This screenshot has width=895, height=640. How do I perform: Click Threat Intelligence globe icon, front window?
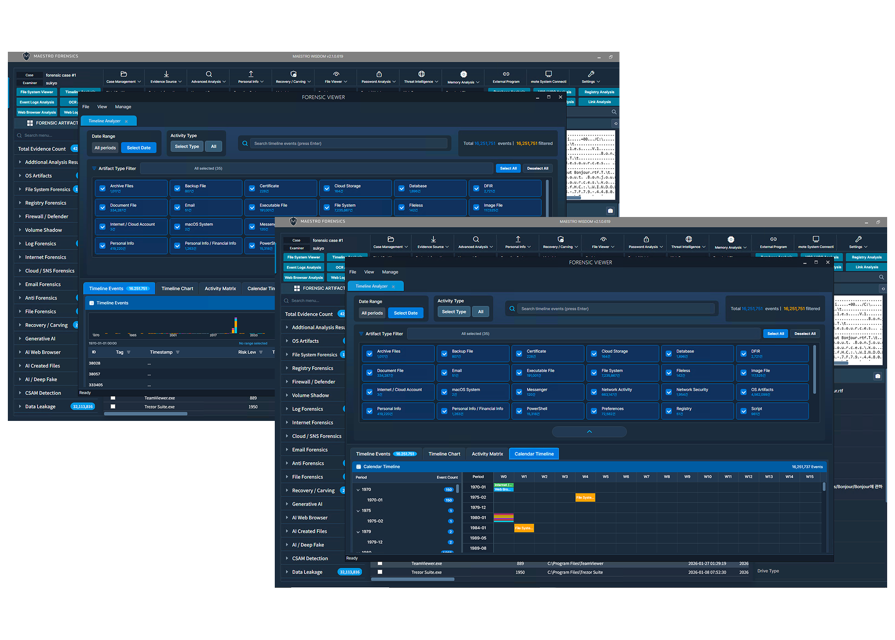click(689, 239)
